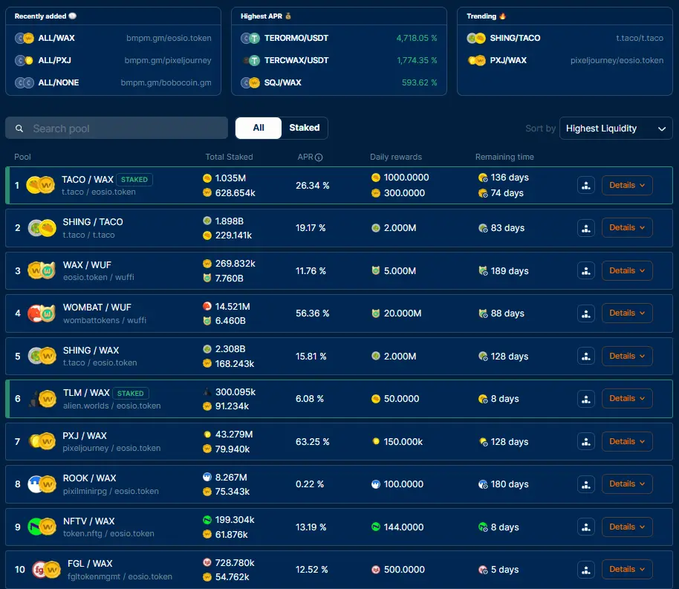Open TERORMO/USDT highest APR pool

(339, 38)
